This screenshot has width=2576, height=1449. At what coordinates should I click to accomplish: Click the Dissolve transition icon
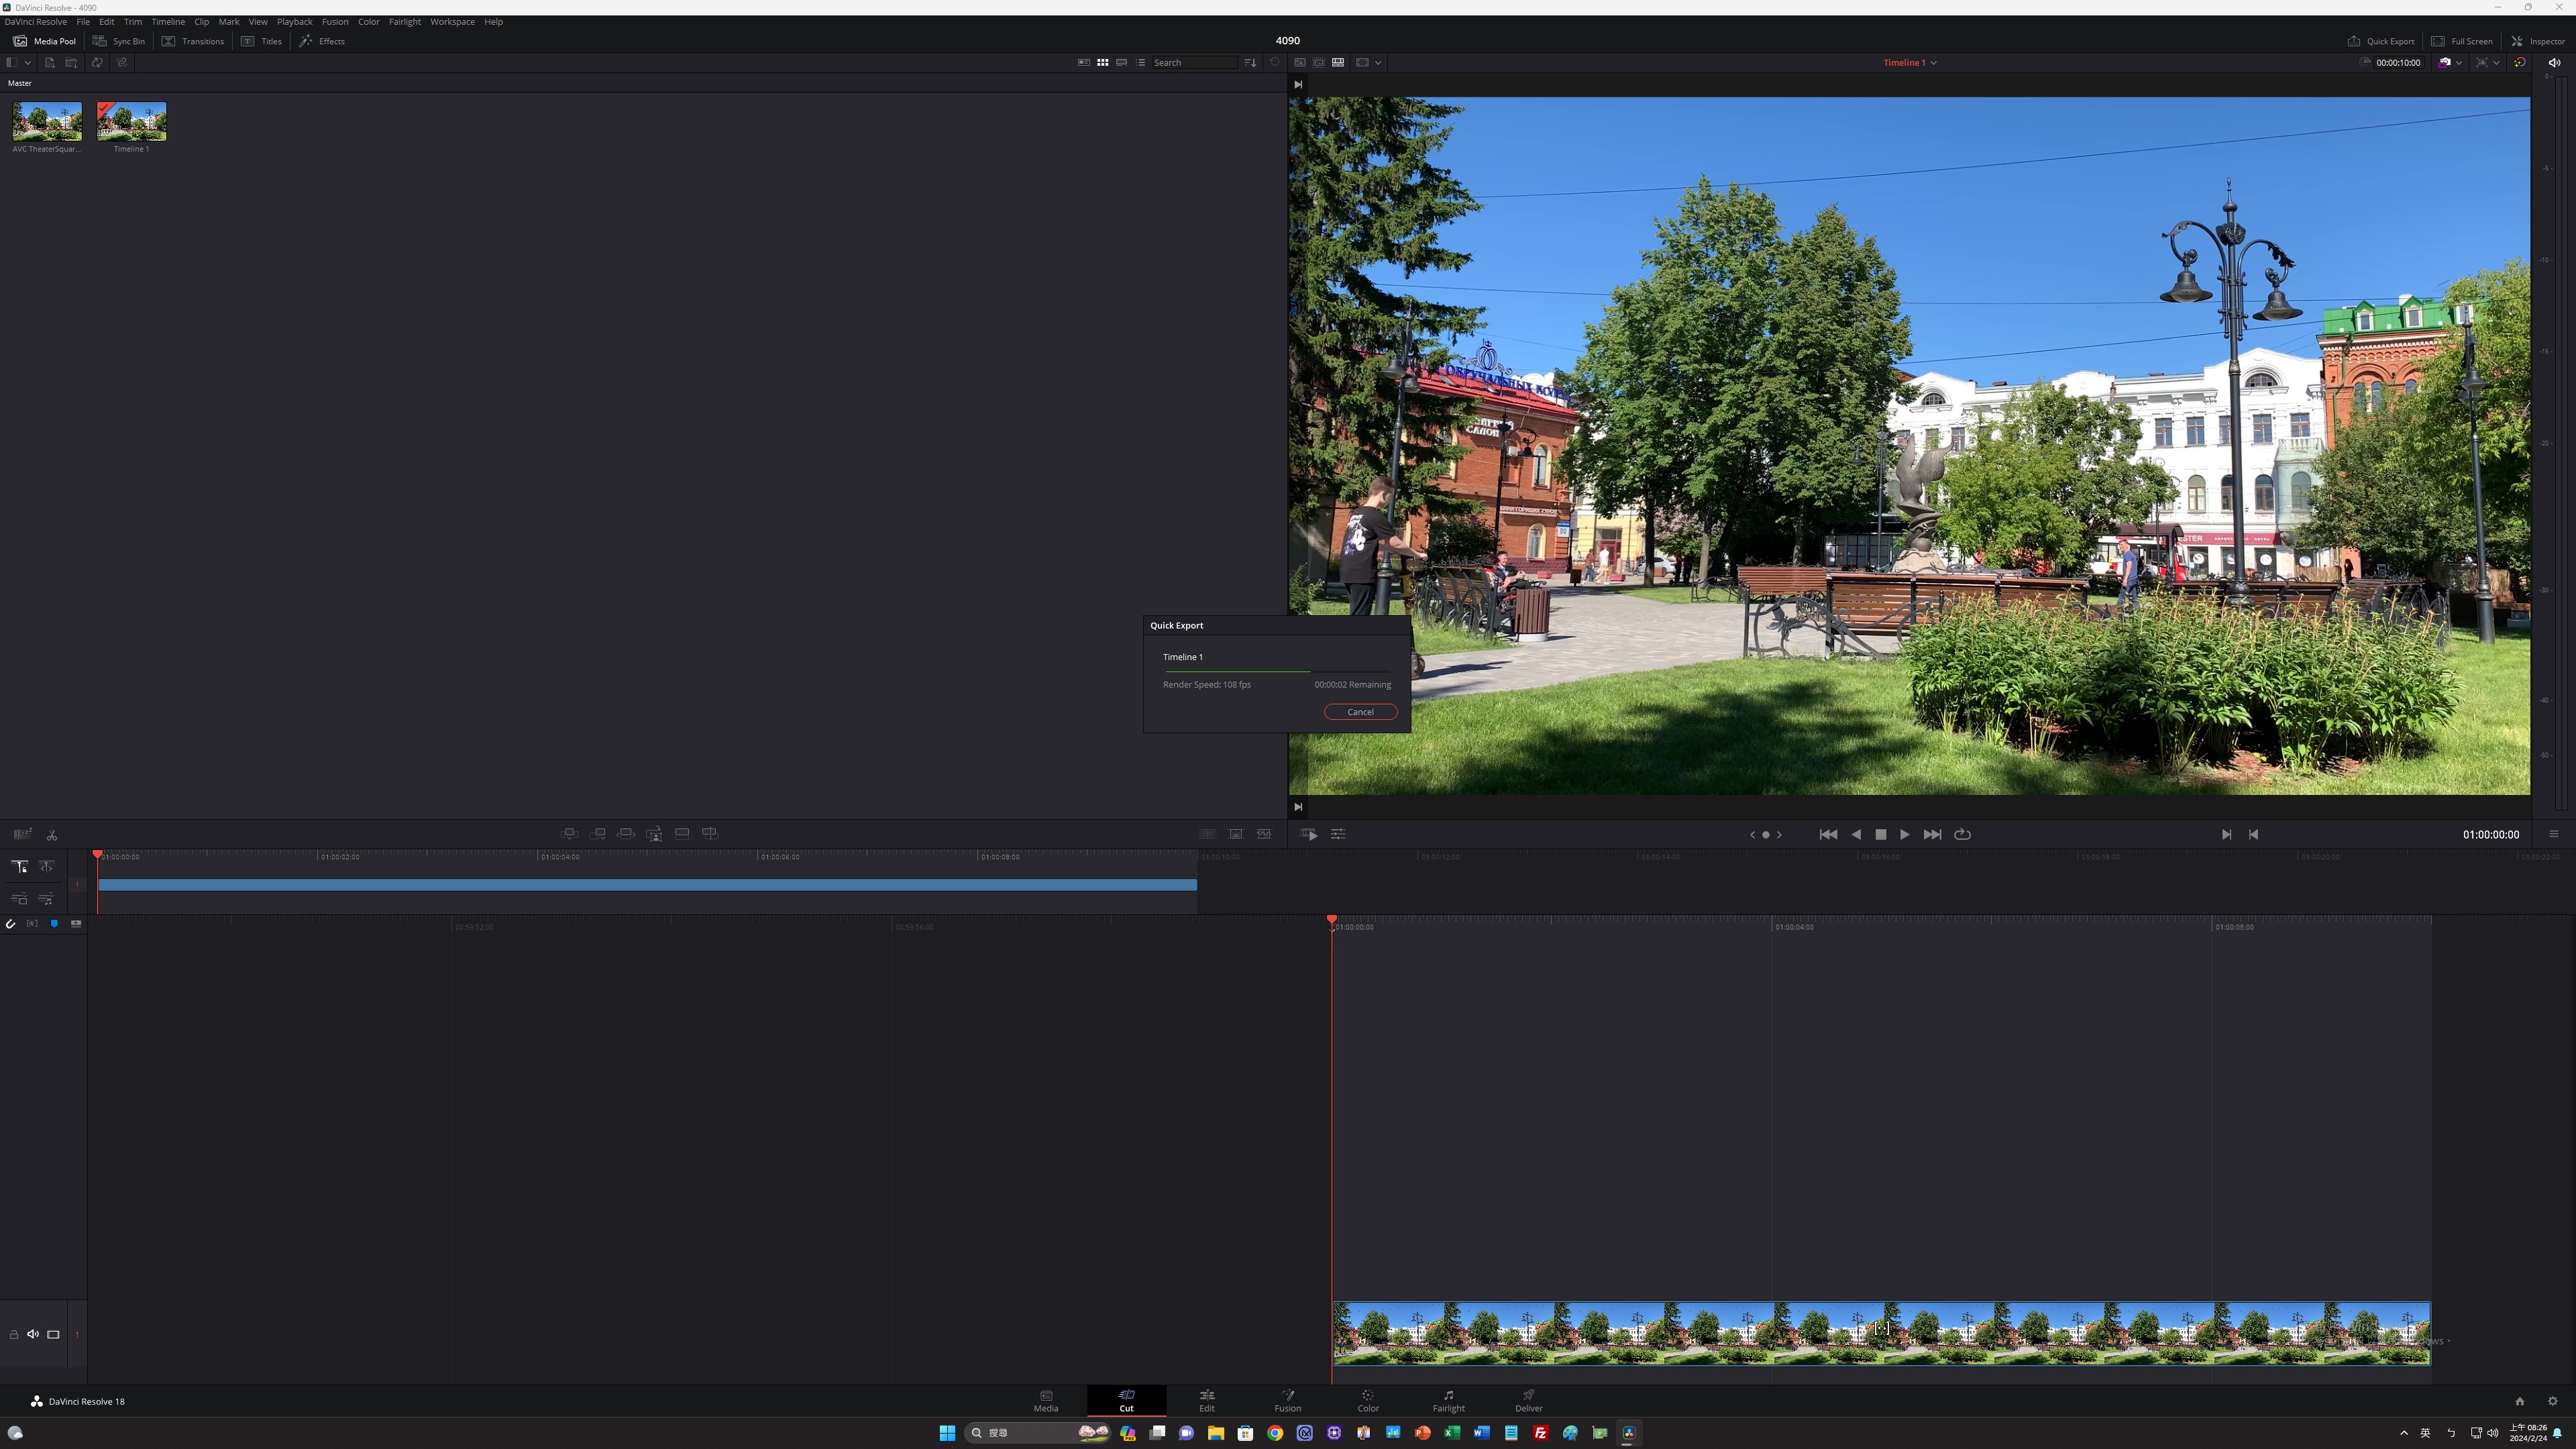pos(1236,833)
